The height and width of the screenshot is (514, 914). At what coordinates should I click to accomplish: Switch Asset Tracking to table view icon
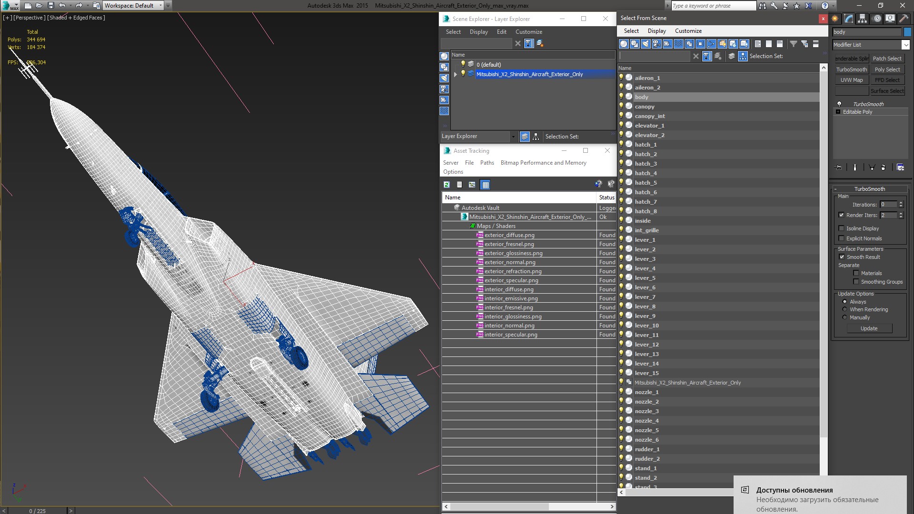(485, 185)
